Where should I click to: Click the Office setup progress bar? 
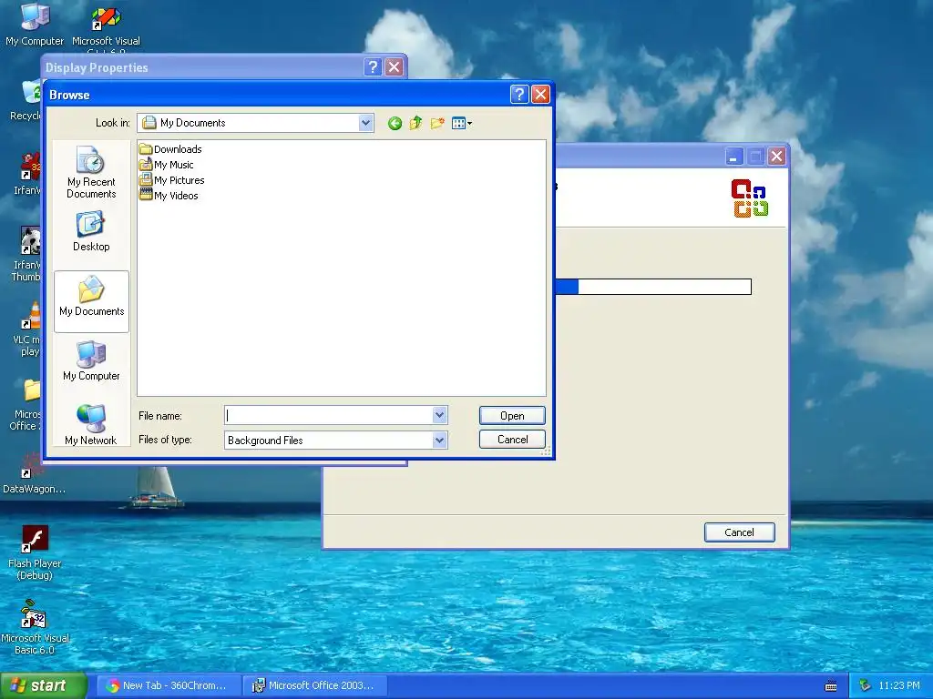pos(652,287)
